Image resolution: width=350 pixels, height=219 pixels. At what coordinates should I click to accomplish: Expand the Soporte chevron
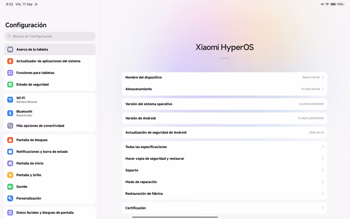[x=323, y=170]
